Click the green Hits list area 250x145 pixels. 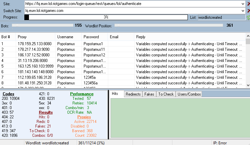coord(180,118)
